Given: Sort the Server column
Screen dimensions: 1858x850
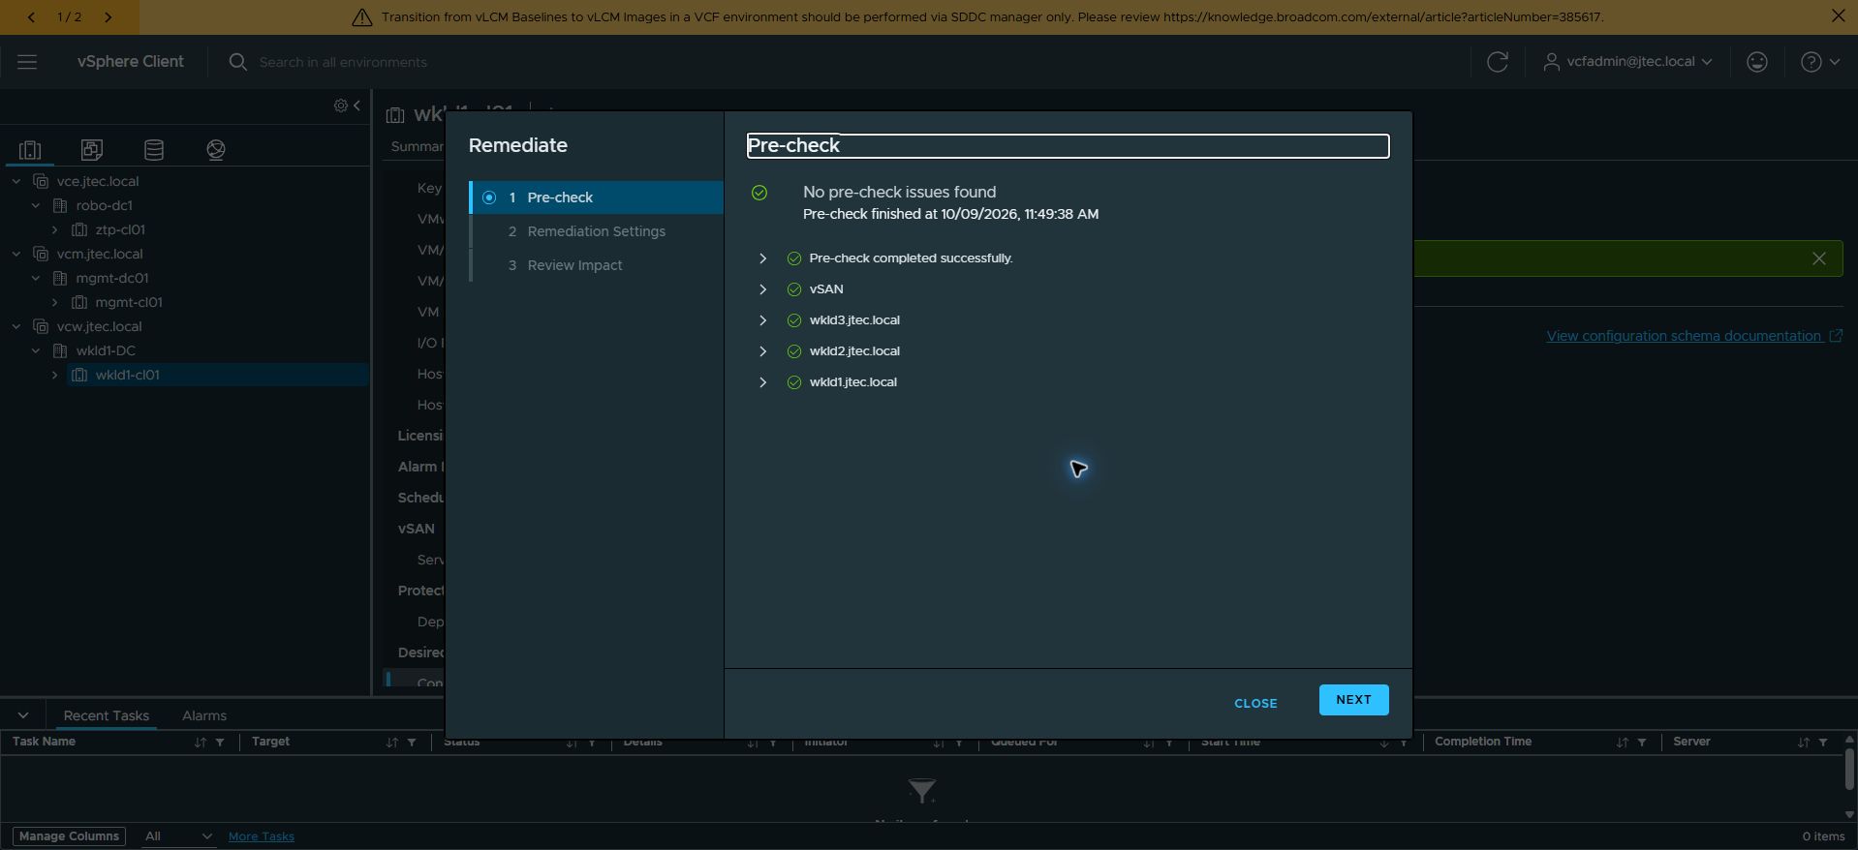Looking at the screenshot, I should point(1803,743).
